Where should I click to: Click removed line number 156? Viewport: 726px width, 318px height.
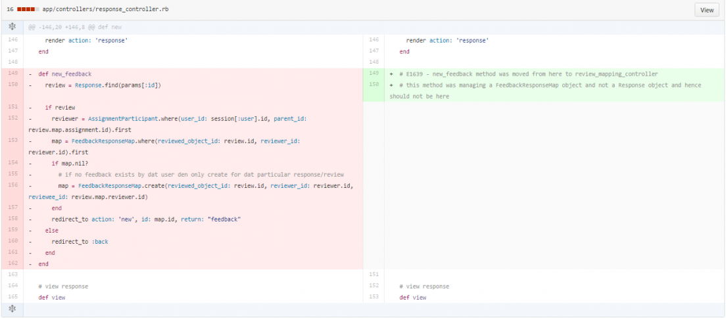12,186
